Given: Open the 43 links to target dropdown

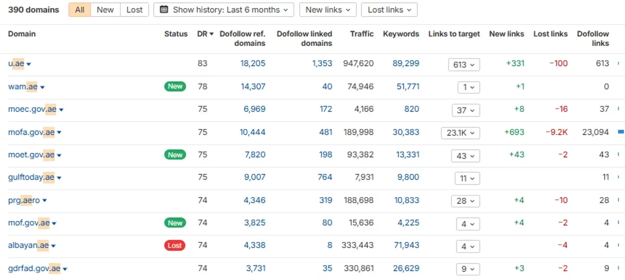Looking at the screenshot, I should [465, 155].
